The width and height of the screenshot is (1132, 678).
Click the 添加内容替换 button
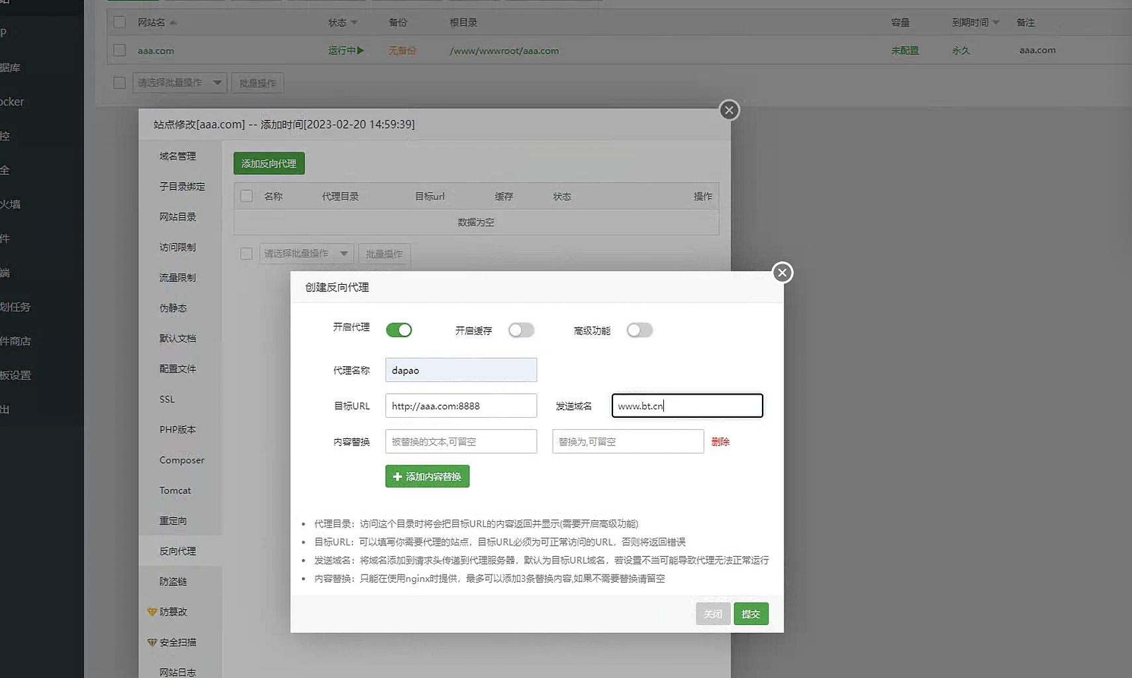coord(427,477)
